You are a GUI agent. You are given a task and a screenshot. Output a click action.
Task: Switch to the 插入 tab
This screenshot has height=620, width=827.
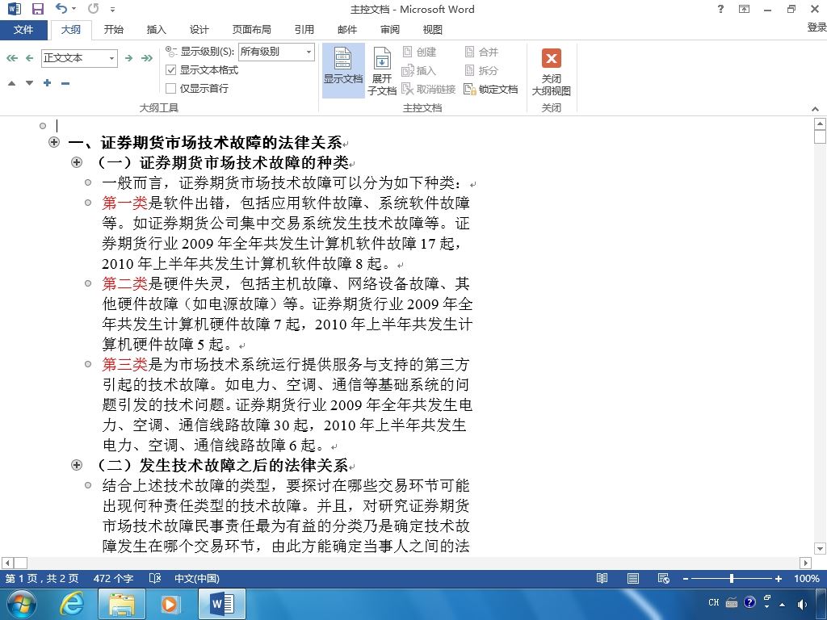tap(156, 30)
